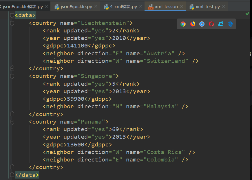Collapse the opening data tag fold
This screenshot has height=180, width=252.
pos(12,15)
